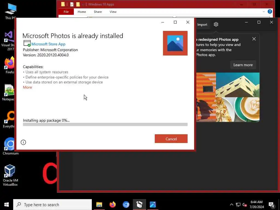Click "Installing app package 0%..." status text
This screenshot has width=280, height=210.
46,120
